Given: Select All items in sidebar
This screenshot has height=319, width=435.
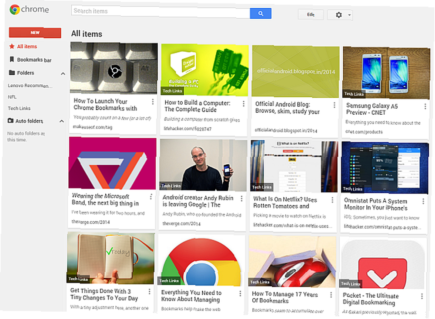Looking at the screenshot, I should pyautogui.click(x=27, y=47).
